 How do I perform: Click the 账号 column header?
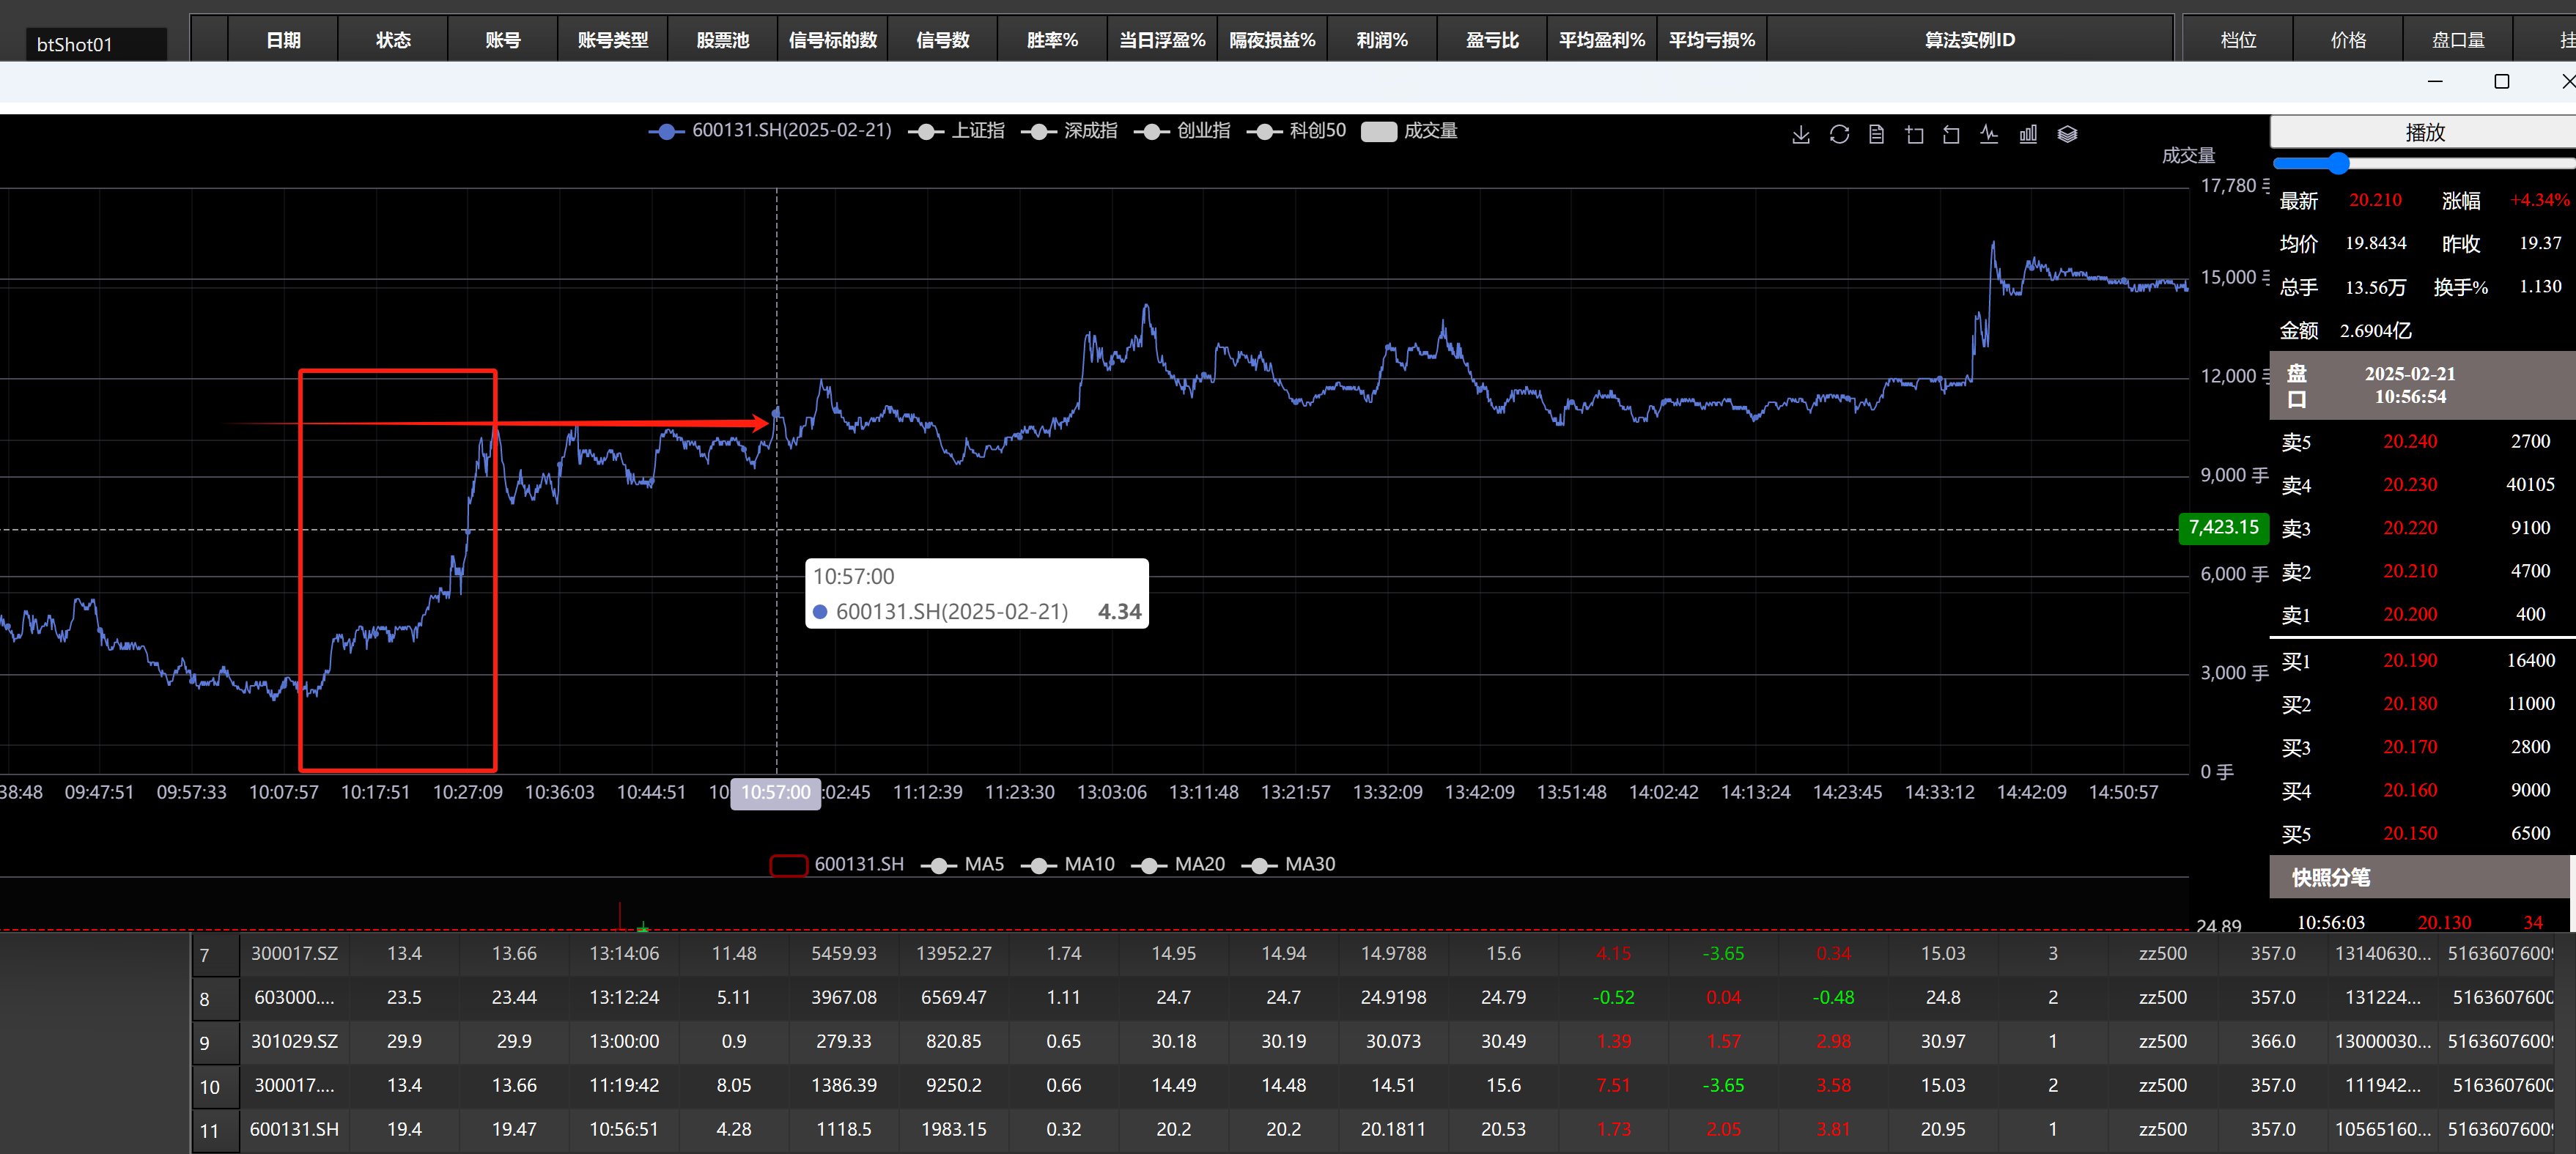coord(503,40)
